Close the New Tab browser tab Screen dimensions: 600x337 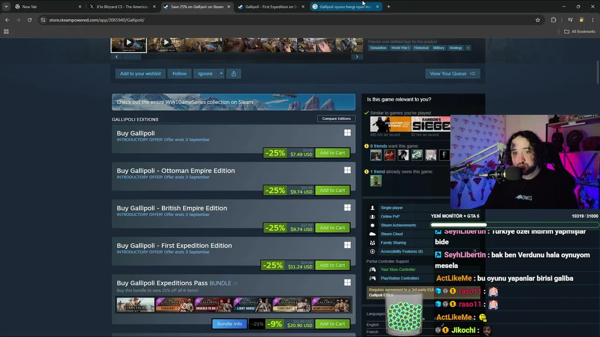click(x=80, y=7)
